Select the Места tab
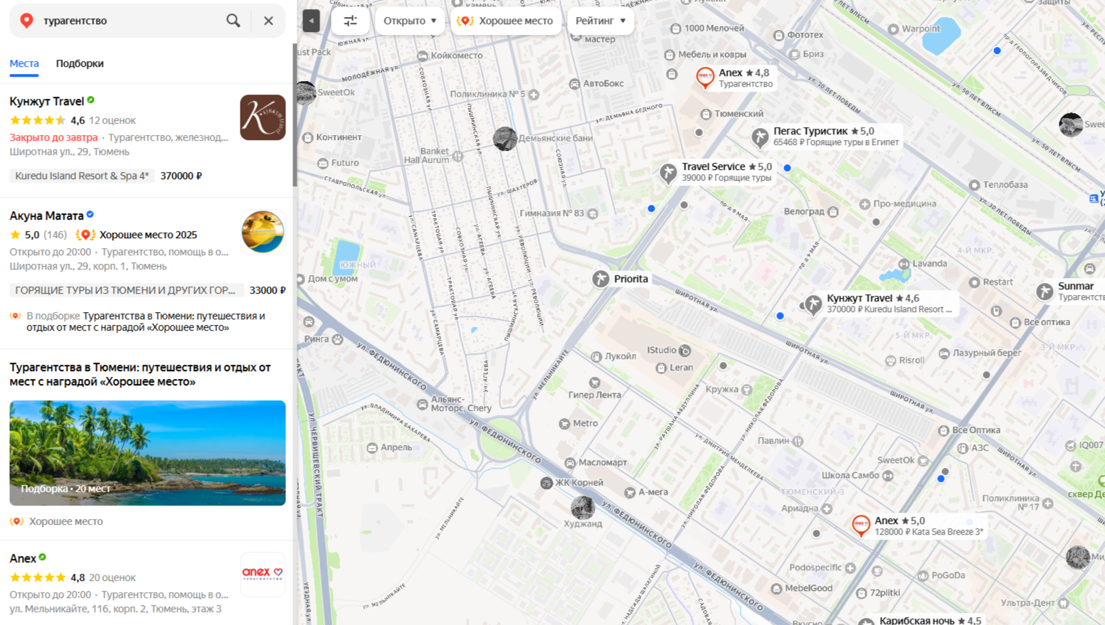This screenshot has height=625, width=1105. [x=24, y=63]
